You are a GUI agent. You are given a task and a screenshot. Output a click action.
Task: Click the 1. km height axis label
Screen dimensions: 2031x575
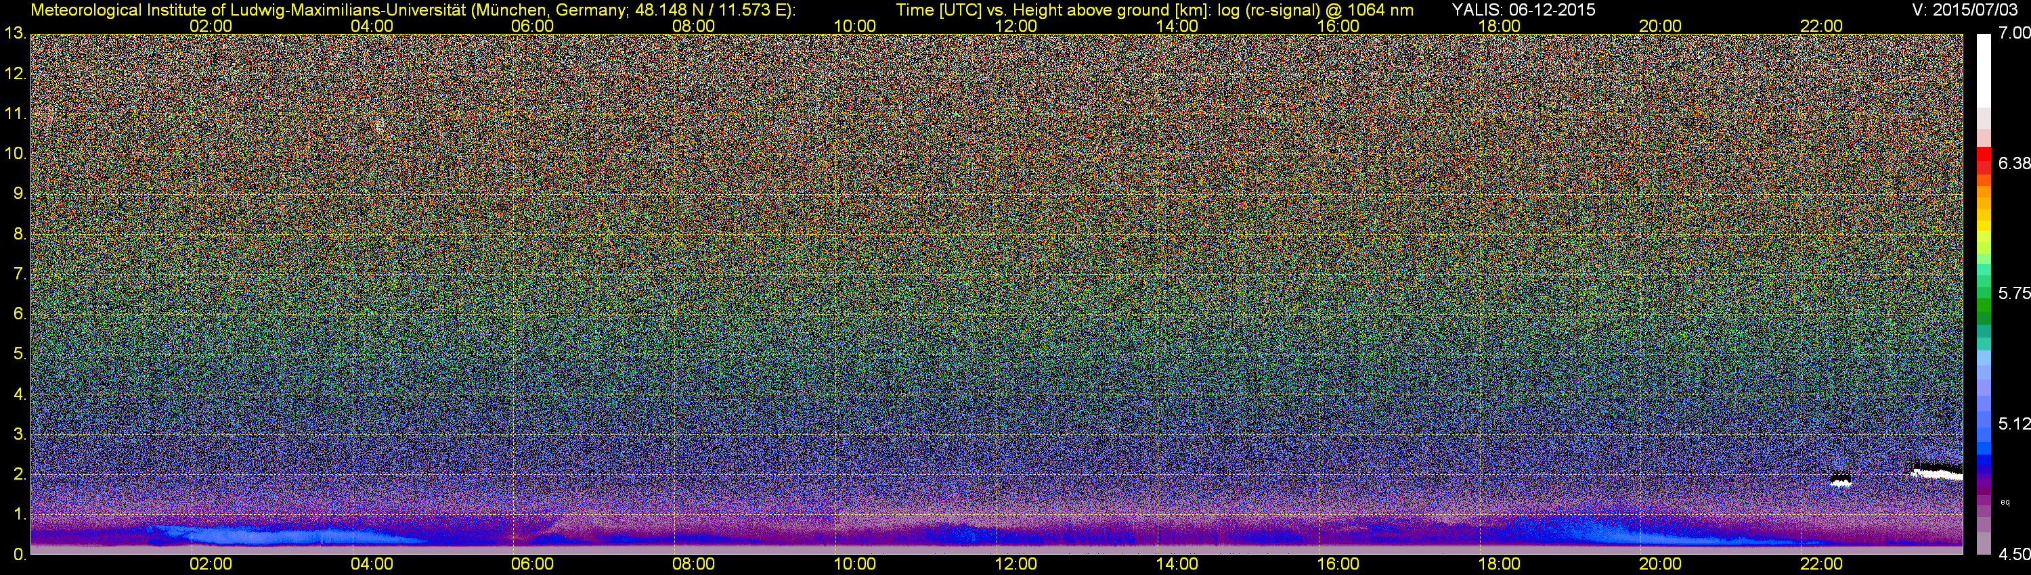(x=20, y=514)
